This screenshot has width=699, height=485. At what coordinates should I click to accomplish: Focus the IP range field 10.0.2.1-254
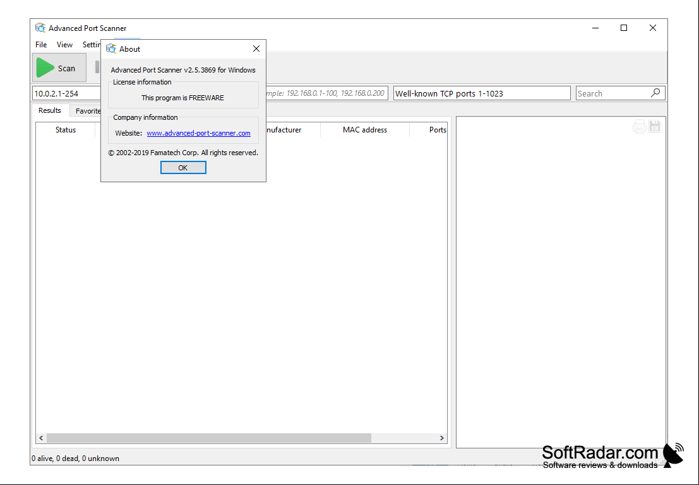[67, 93]
